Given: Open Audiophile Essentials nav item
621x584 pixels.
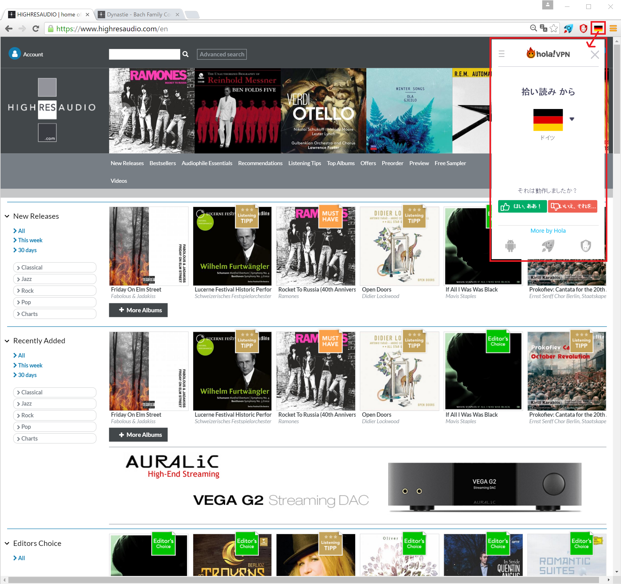Looking at the screenshot, I should [207, 163].
